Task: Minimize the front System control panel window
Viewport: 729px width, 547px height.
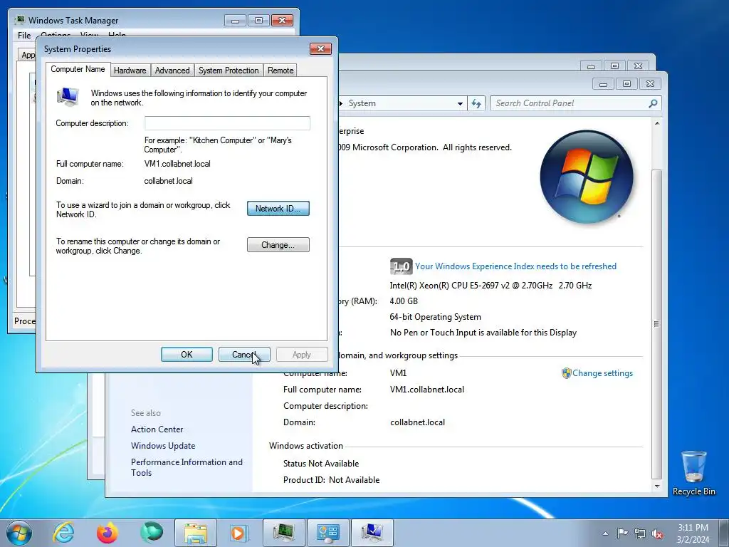Action: point(603,84)
